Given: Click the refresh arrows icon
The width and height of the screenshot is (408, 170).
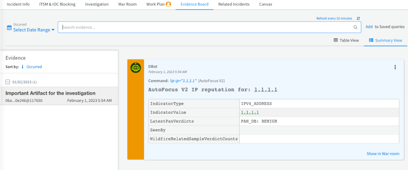Looking at the screenshot, I should [x=358, y=18].
